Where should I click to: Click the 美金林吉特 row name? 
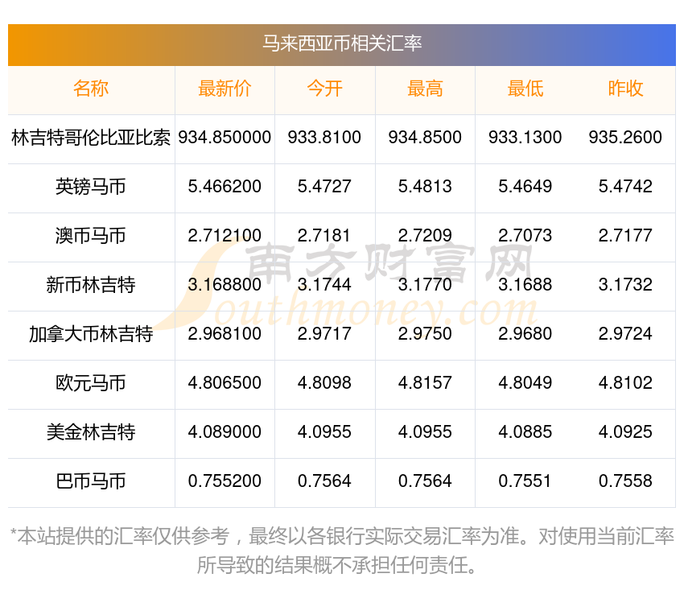click(91, 432)
